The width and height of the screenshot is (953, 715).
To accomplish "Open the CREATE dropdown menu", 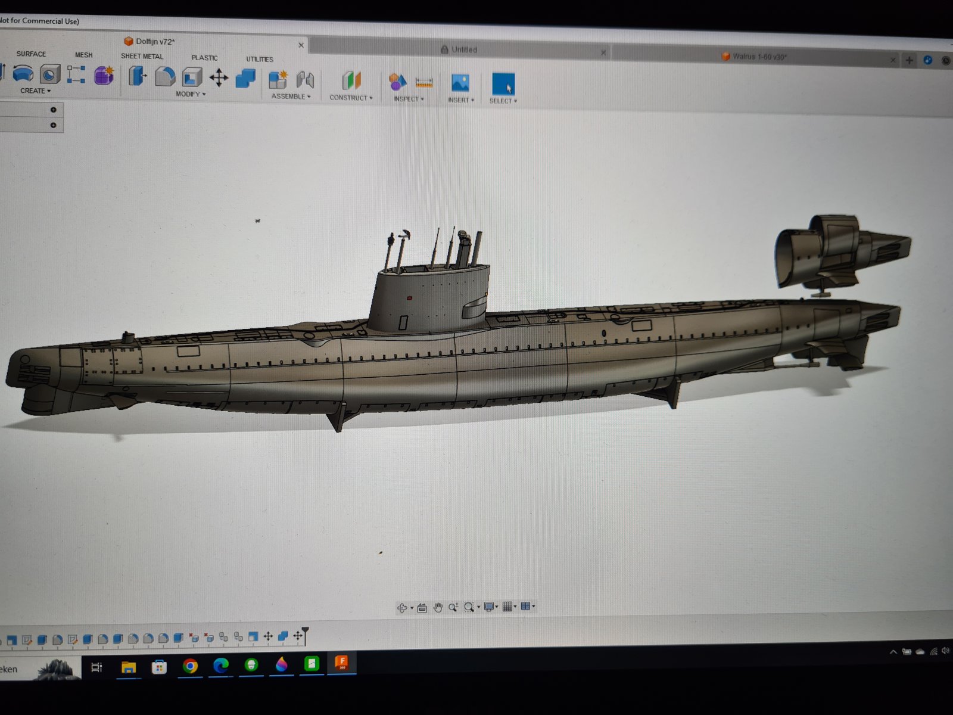I will click(35, 91).
